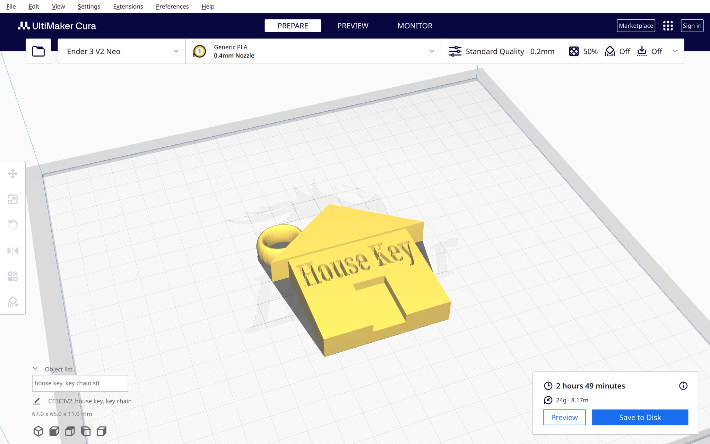Toggle support generation currently set Off
Screen dimensions: 710x444
[610, 51]
